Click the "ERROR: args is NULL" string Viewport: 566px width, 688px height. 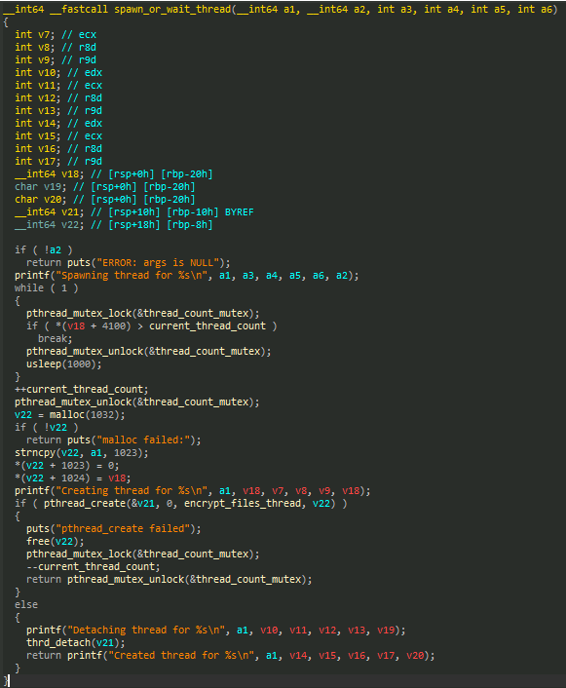point(158,263)
